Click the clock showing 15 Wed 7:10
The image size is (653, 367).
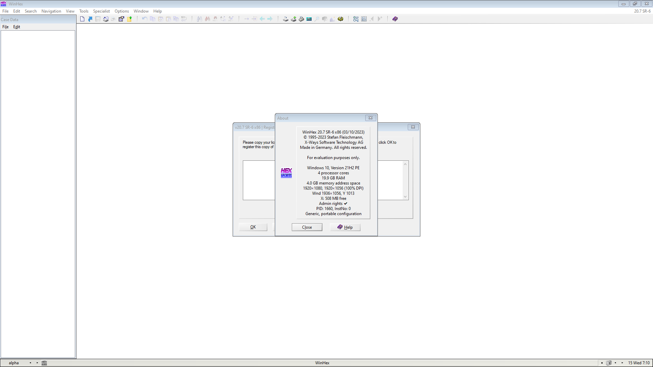click(639, 363)
